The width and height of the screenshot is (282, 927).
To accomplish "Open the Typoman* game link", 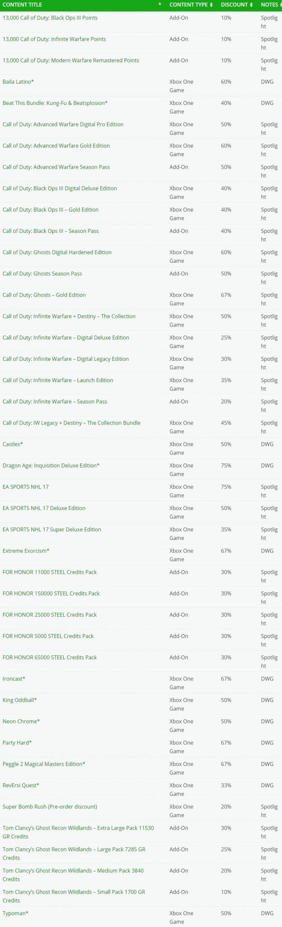I will click(15, 913).
